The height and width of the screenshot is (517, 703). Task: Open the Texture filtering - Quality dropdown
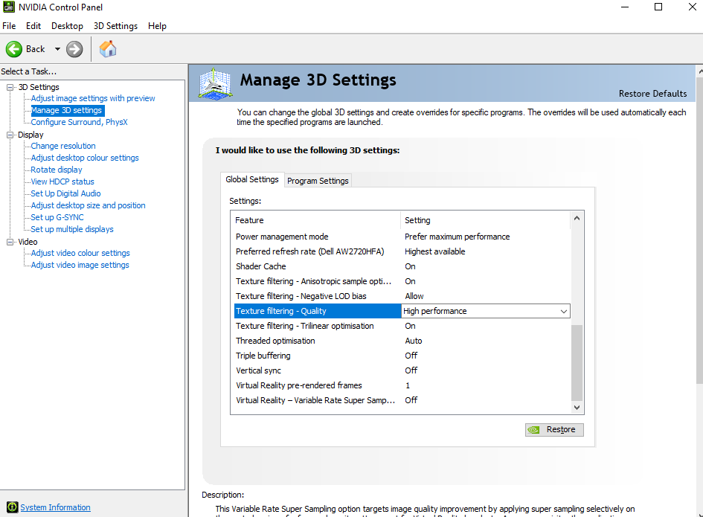(564, 310)
